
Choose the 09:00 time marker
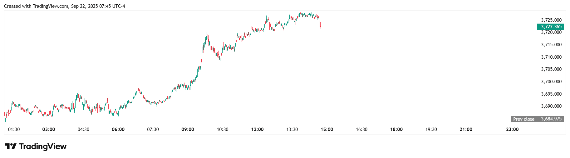tap(188, 129)
